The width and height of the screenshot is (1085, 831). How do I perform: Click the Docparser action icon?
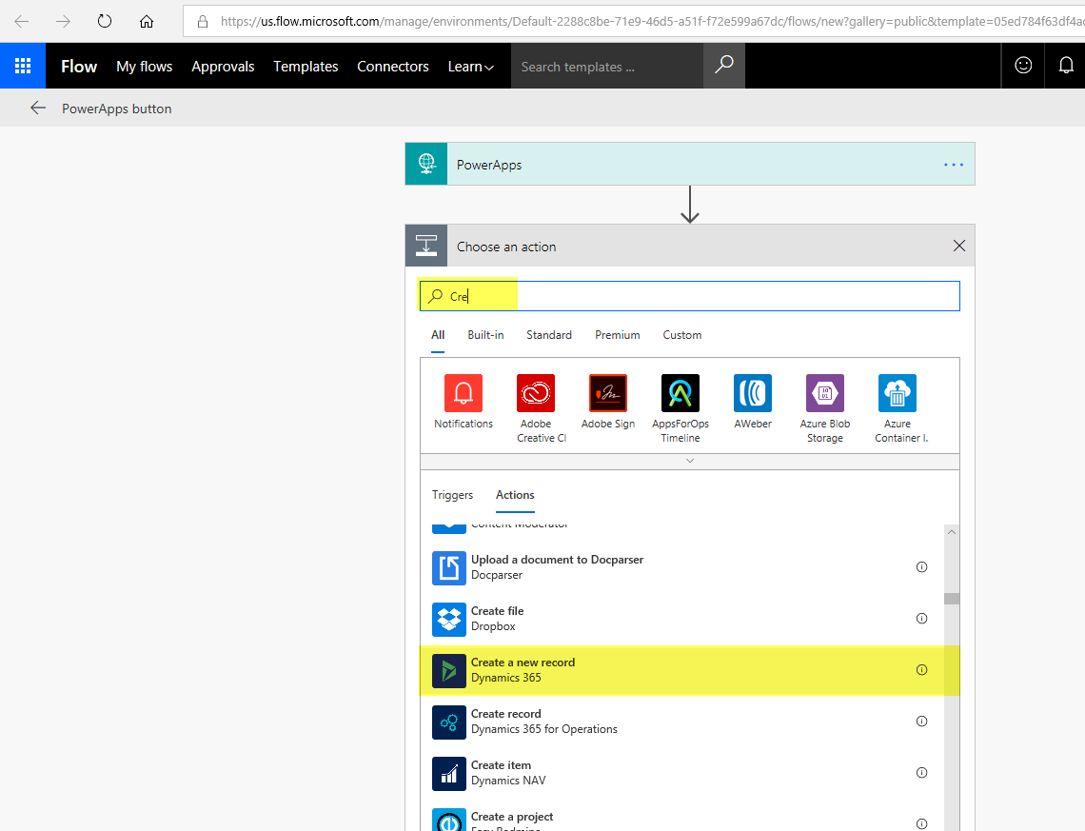(449, 567)
